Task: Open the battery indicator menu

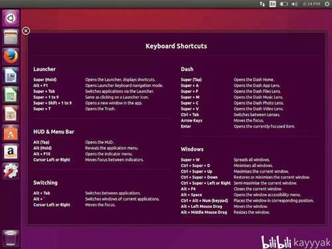Action: point(284,4)
